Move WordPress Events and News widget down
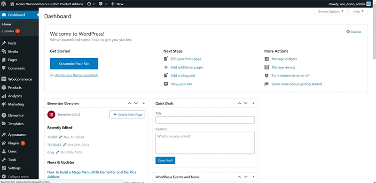This screenshot has height=183, width=376. click(x=245, y=177)
